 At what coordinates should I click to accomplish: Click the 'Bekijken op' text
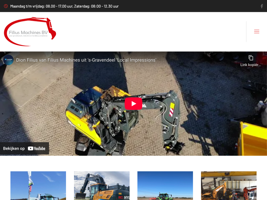click(x=14, y=148)
